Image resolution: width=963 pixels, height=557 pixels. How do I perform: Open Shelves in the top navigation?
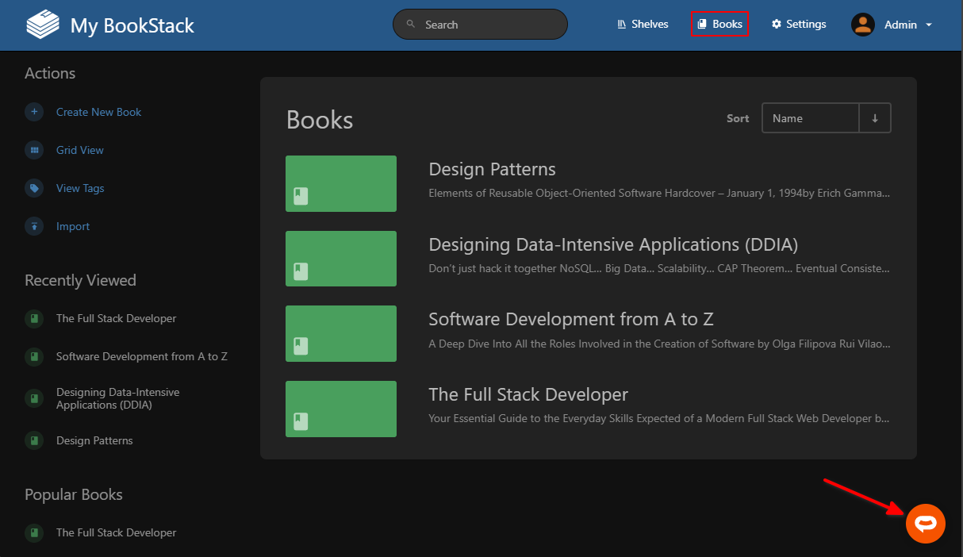[x=643, y=25]
